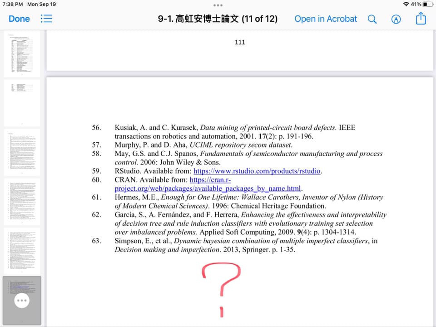Screen dimensions: 436x327
Task: Tap the time 7:38 PM in status bar
Action: pyautogui.click(x=13, y=4)
